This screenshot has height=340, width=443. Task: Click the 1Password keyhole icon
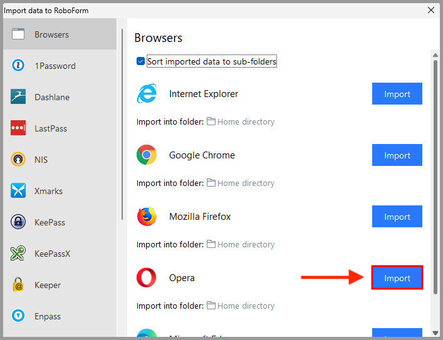point(18,66)
